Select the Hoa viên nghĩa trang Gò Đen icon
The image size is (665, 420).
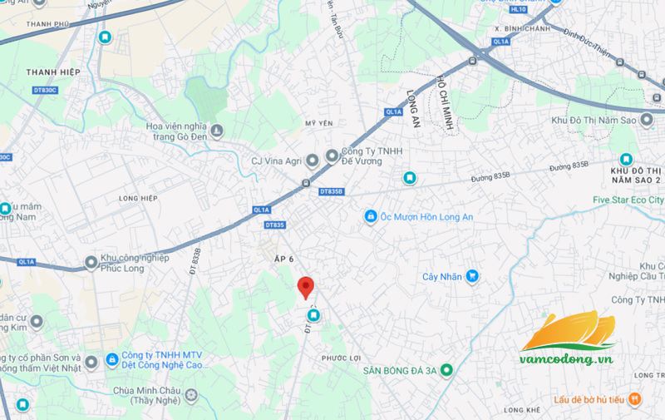click(217, 131)
